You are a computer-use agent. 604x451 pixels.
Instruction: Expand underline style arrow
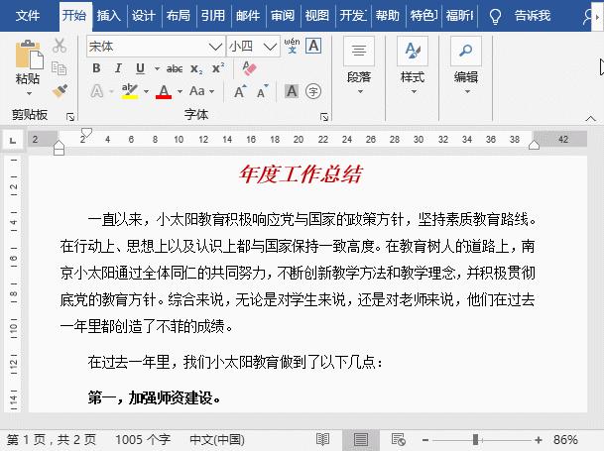click(x=157, y=69)
